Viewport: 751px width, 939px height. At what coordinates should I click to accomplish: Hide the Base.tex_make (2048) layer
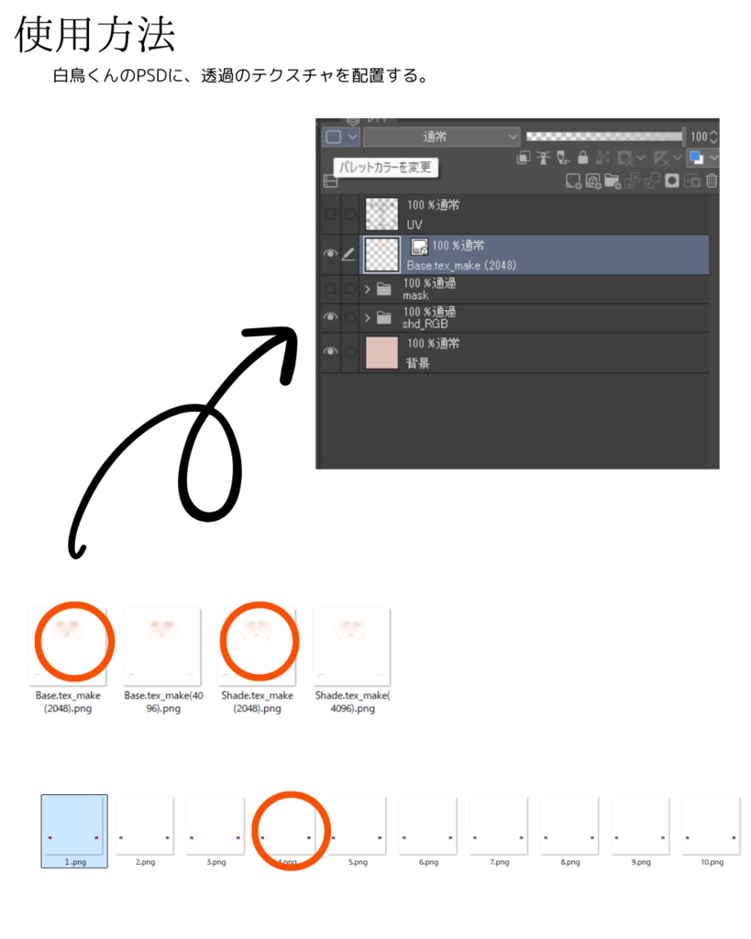coord(330,254)
